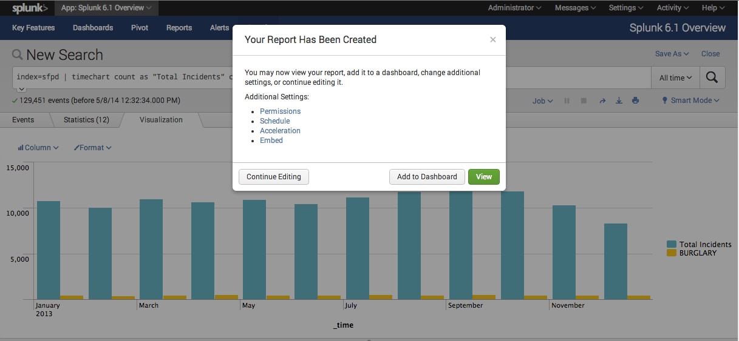
Task: Open Alerts nav item
Action: point(219,28)
